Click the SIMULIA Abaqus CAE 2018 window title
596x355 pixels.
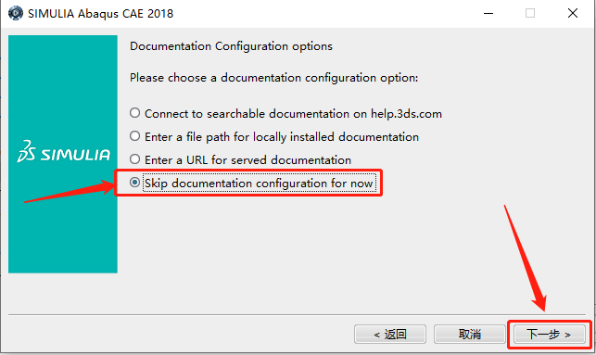(x=101, y=14)
